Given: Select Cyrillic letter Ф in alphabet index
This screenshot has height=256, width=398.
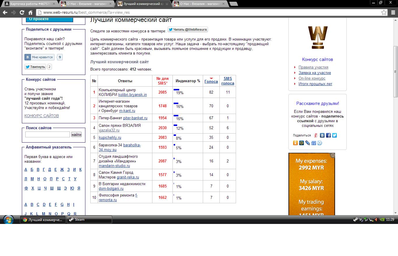Looking at the screenshot, I should click(26, 188).
